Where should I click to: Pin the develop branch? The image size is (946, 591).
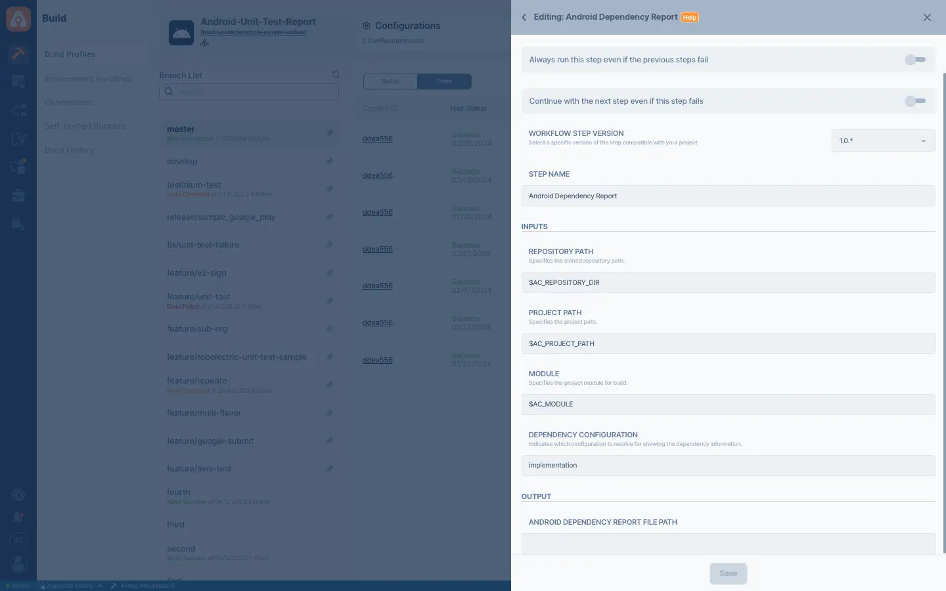point(329,161)
